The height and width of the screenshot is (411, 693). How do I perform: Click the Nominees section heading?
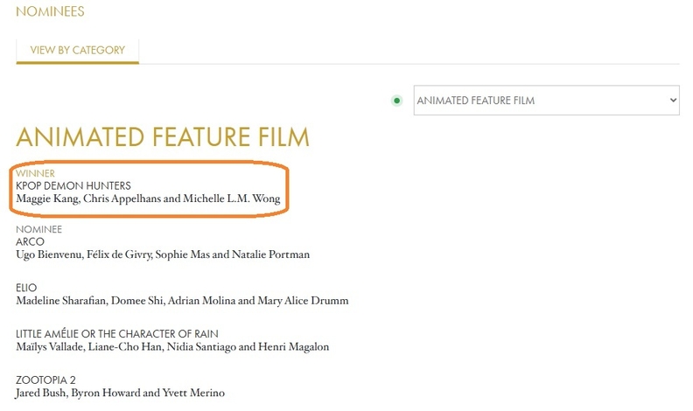[51, 12]
